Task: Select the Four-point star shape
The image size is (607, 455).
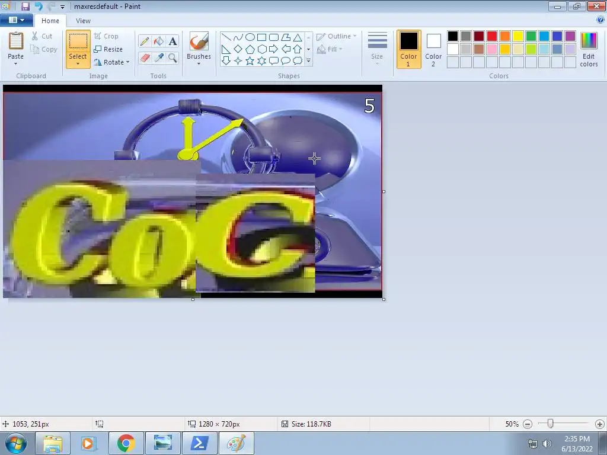Action: [238, 61]
